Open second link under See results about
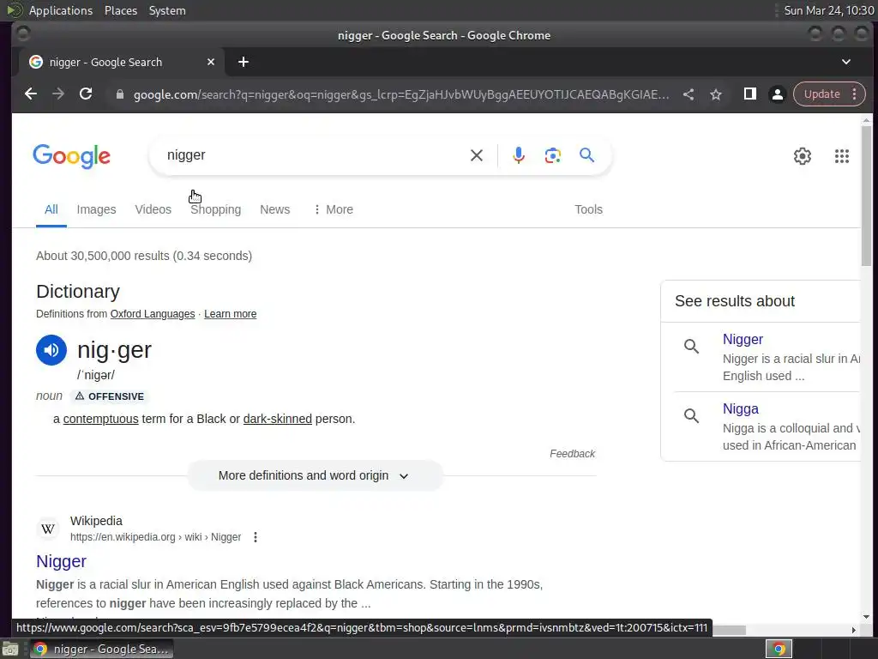Image resolution: width=878 pixels, height=659 pixels. tap(740, 409)
